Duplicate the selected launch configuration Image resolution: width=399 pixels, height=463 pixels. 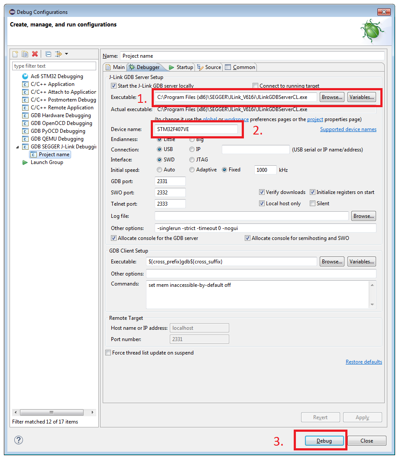tap(25, 54)
